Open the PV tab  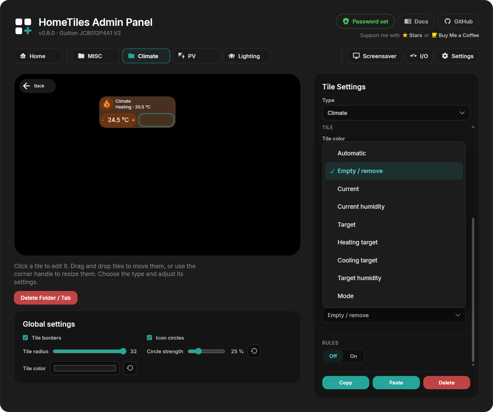coord(196,56)
